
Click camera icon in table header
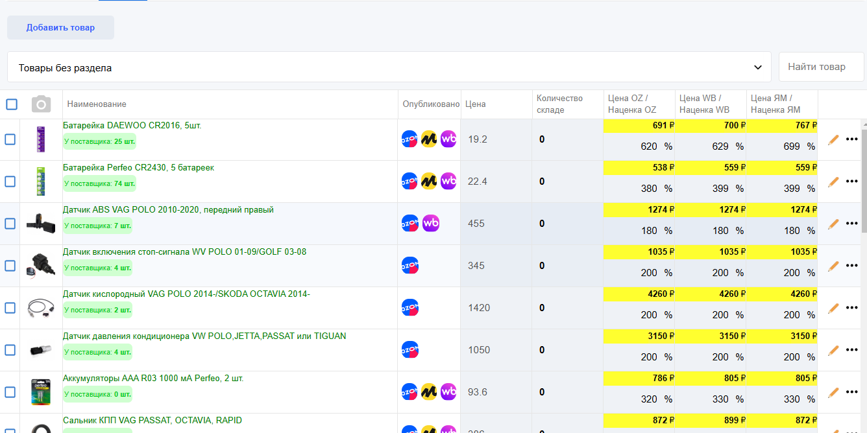(42, 104)
